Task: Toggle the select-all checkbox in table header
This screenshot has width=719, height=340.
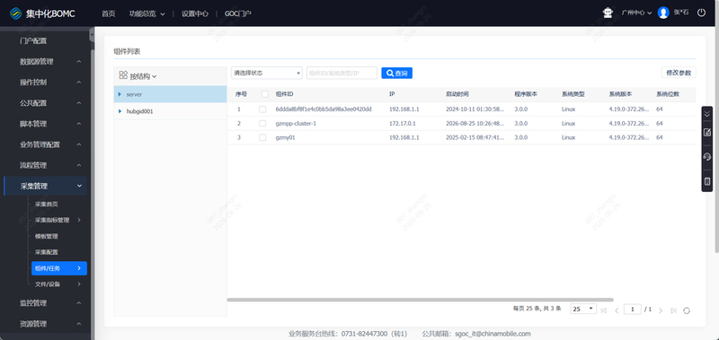Action: pos(264,94)
